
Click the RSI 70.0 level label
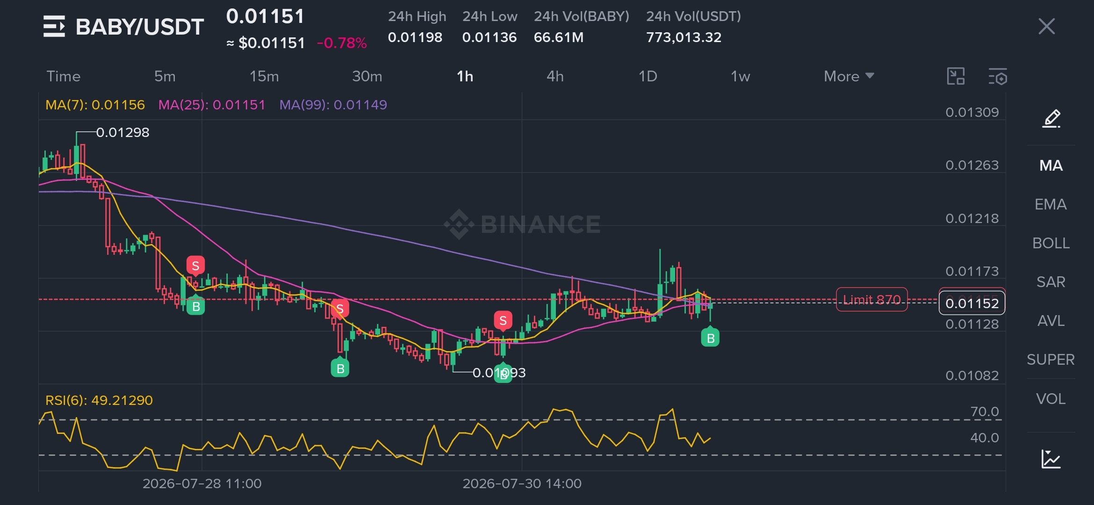(x=984, y=411)
